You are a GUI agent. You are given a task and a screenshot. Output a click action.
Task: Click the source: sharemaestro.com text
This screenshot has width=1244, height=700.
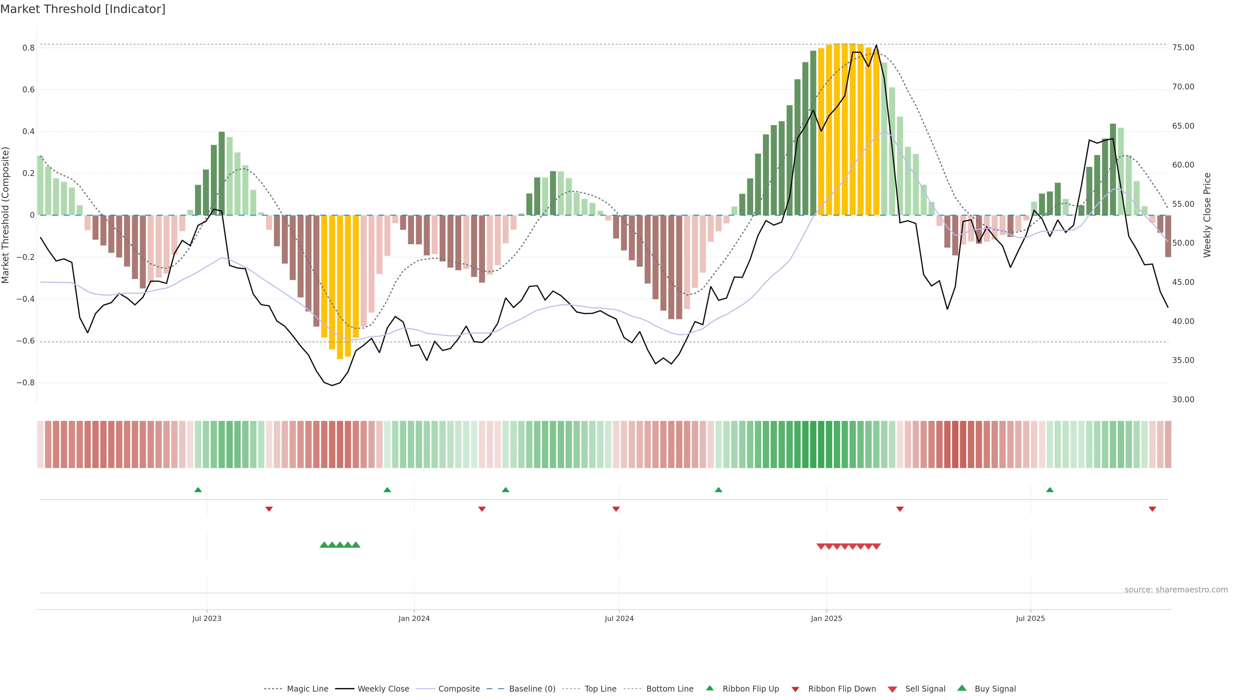click(x=1176, y=590)
